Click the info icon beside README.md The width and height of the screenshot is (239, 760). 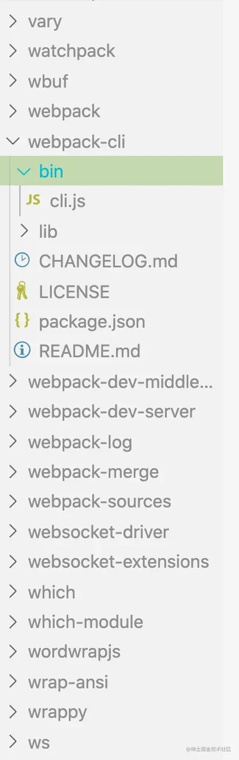click(22, 351)
